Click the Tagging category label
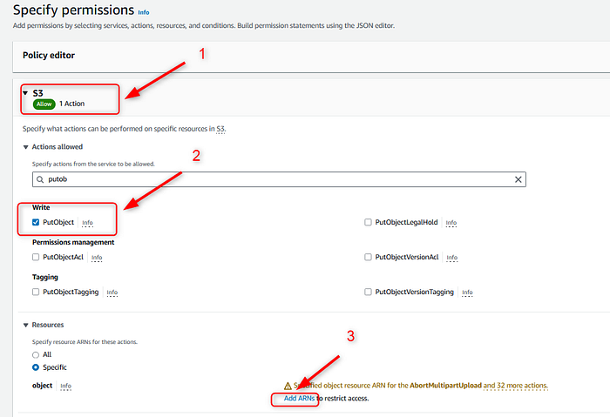610x417 pixels. [x=45, y=277]
